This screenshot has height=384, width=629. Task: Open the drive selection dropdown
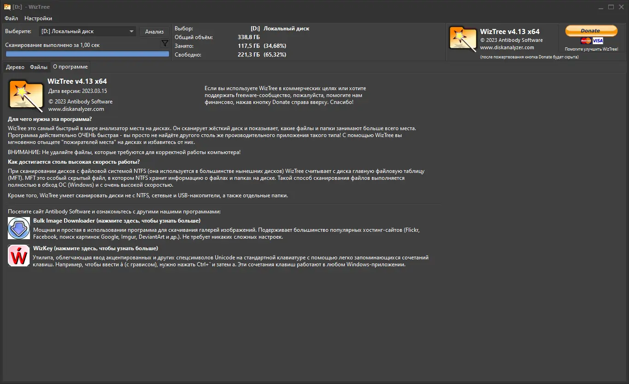[x=87, y=31]
